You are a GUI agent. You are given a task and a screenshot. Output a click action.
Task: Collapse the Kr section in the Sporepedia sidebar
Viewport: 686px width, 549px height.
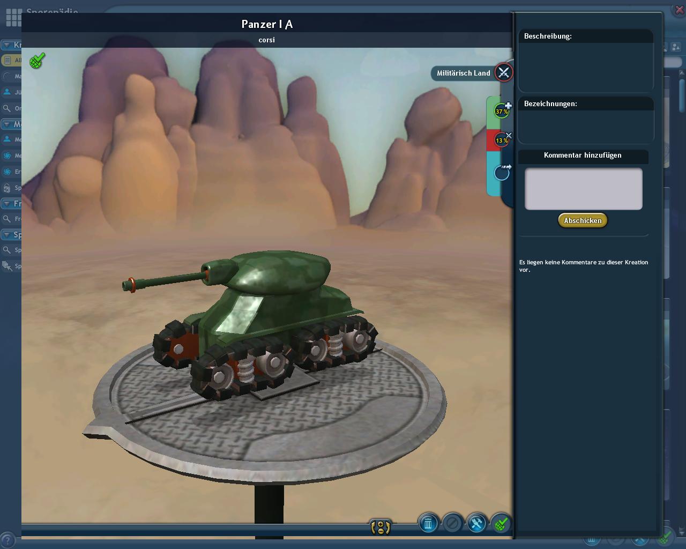click(8, 45)
